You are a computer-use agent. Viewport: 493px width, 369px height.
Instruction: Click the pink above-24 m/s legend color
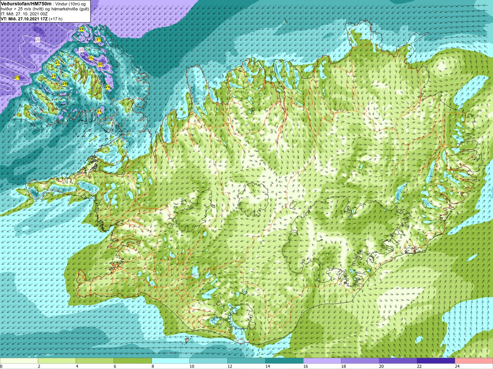[x=474, y=361]
